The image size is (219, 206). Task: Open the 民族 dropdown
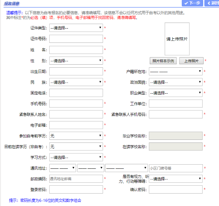76,82
